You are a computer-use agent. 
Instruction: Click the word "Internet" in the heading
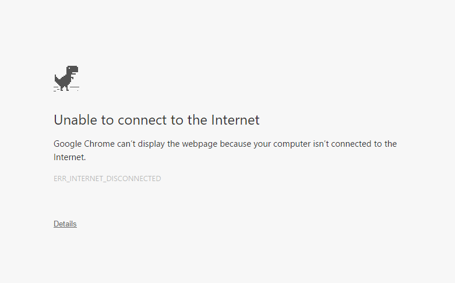[x=235, y=120]
